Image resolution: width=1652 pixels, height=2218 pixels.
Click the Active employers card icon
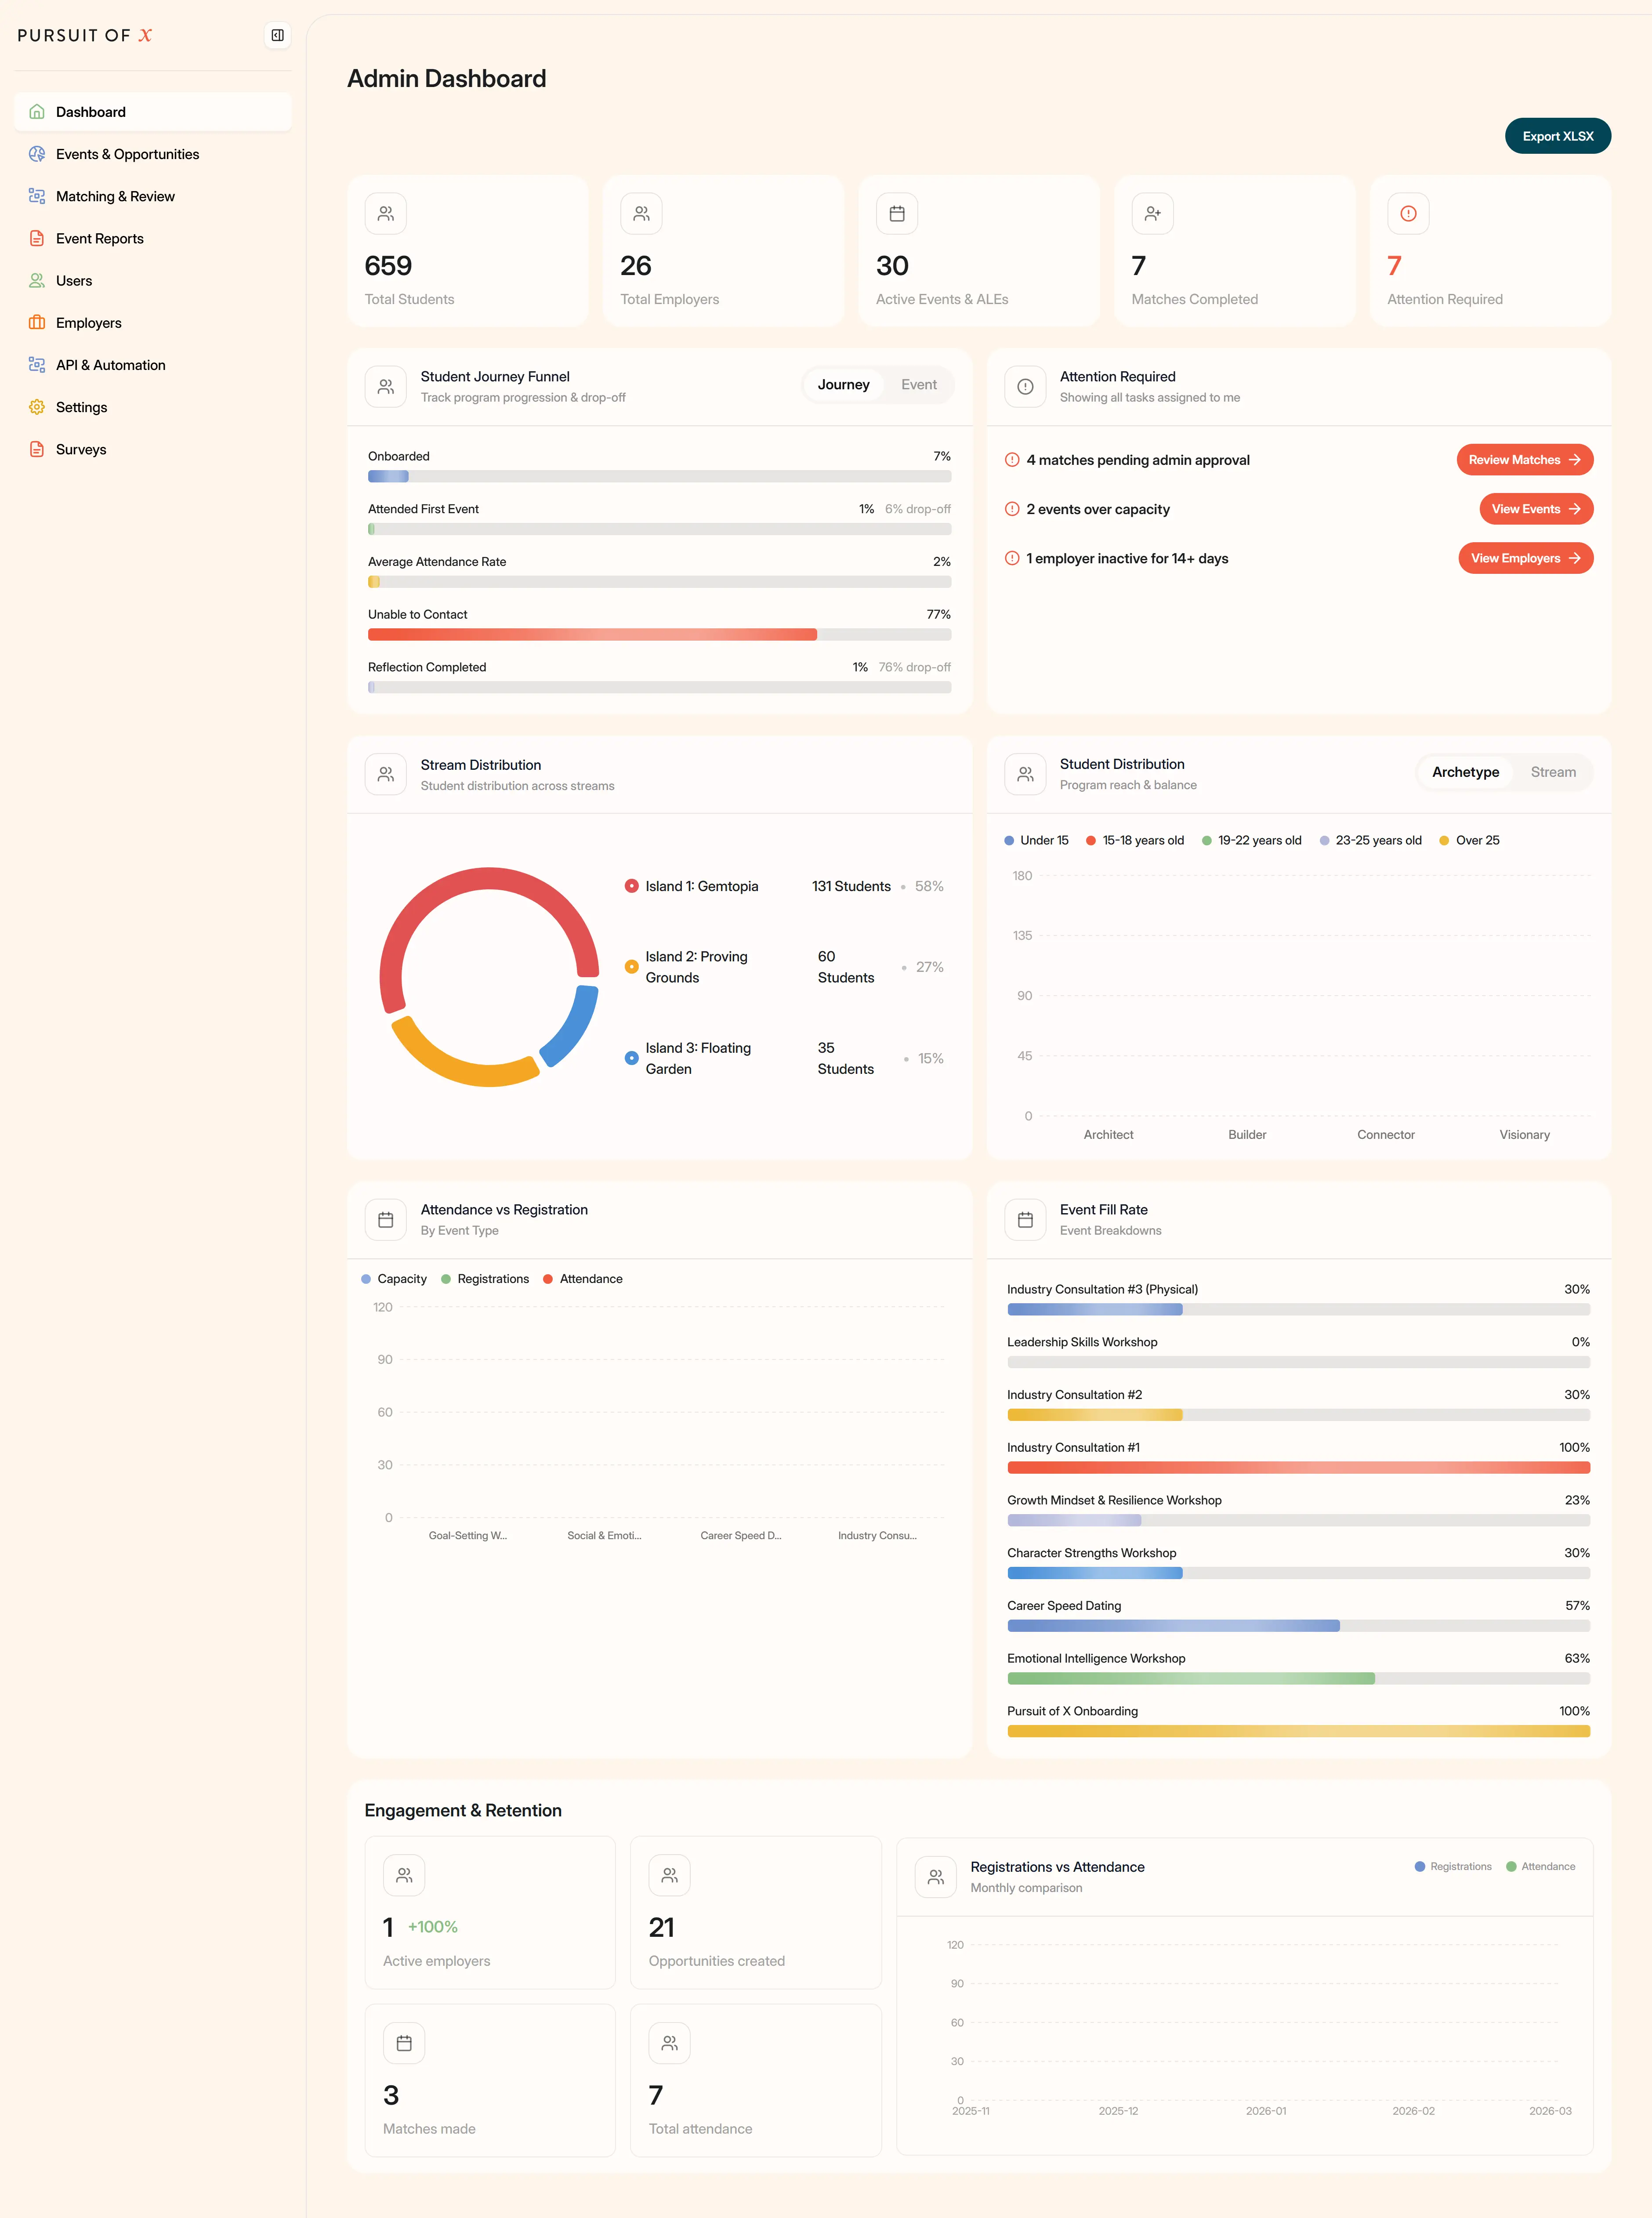tap(404, 1875)
